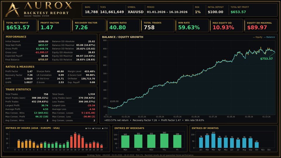Click the Trade Statistics panel heading
Image resolution: width=281 pixels, height=158 pixels.
tap(18, 90)
